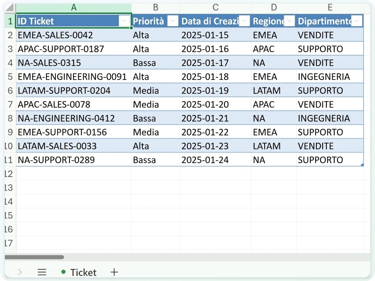Select cell EMEA-SUPPORT-0156
The height and width of the screenshot is (281, 375).
coord(74,132)
